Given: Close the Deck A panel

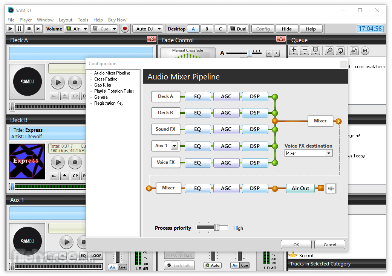Looking at the screenshot, I should tap(152, 39).
